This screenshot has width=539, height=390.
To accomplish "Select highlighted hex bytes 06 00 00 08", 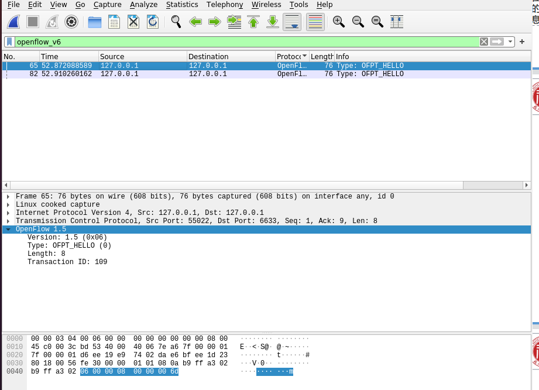I will pos(103,371).
